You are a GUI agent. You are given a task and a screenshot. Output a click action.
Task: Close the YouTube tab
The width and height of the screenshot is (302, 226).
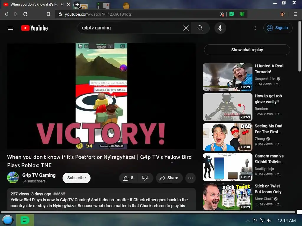(x=68, y=4)
